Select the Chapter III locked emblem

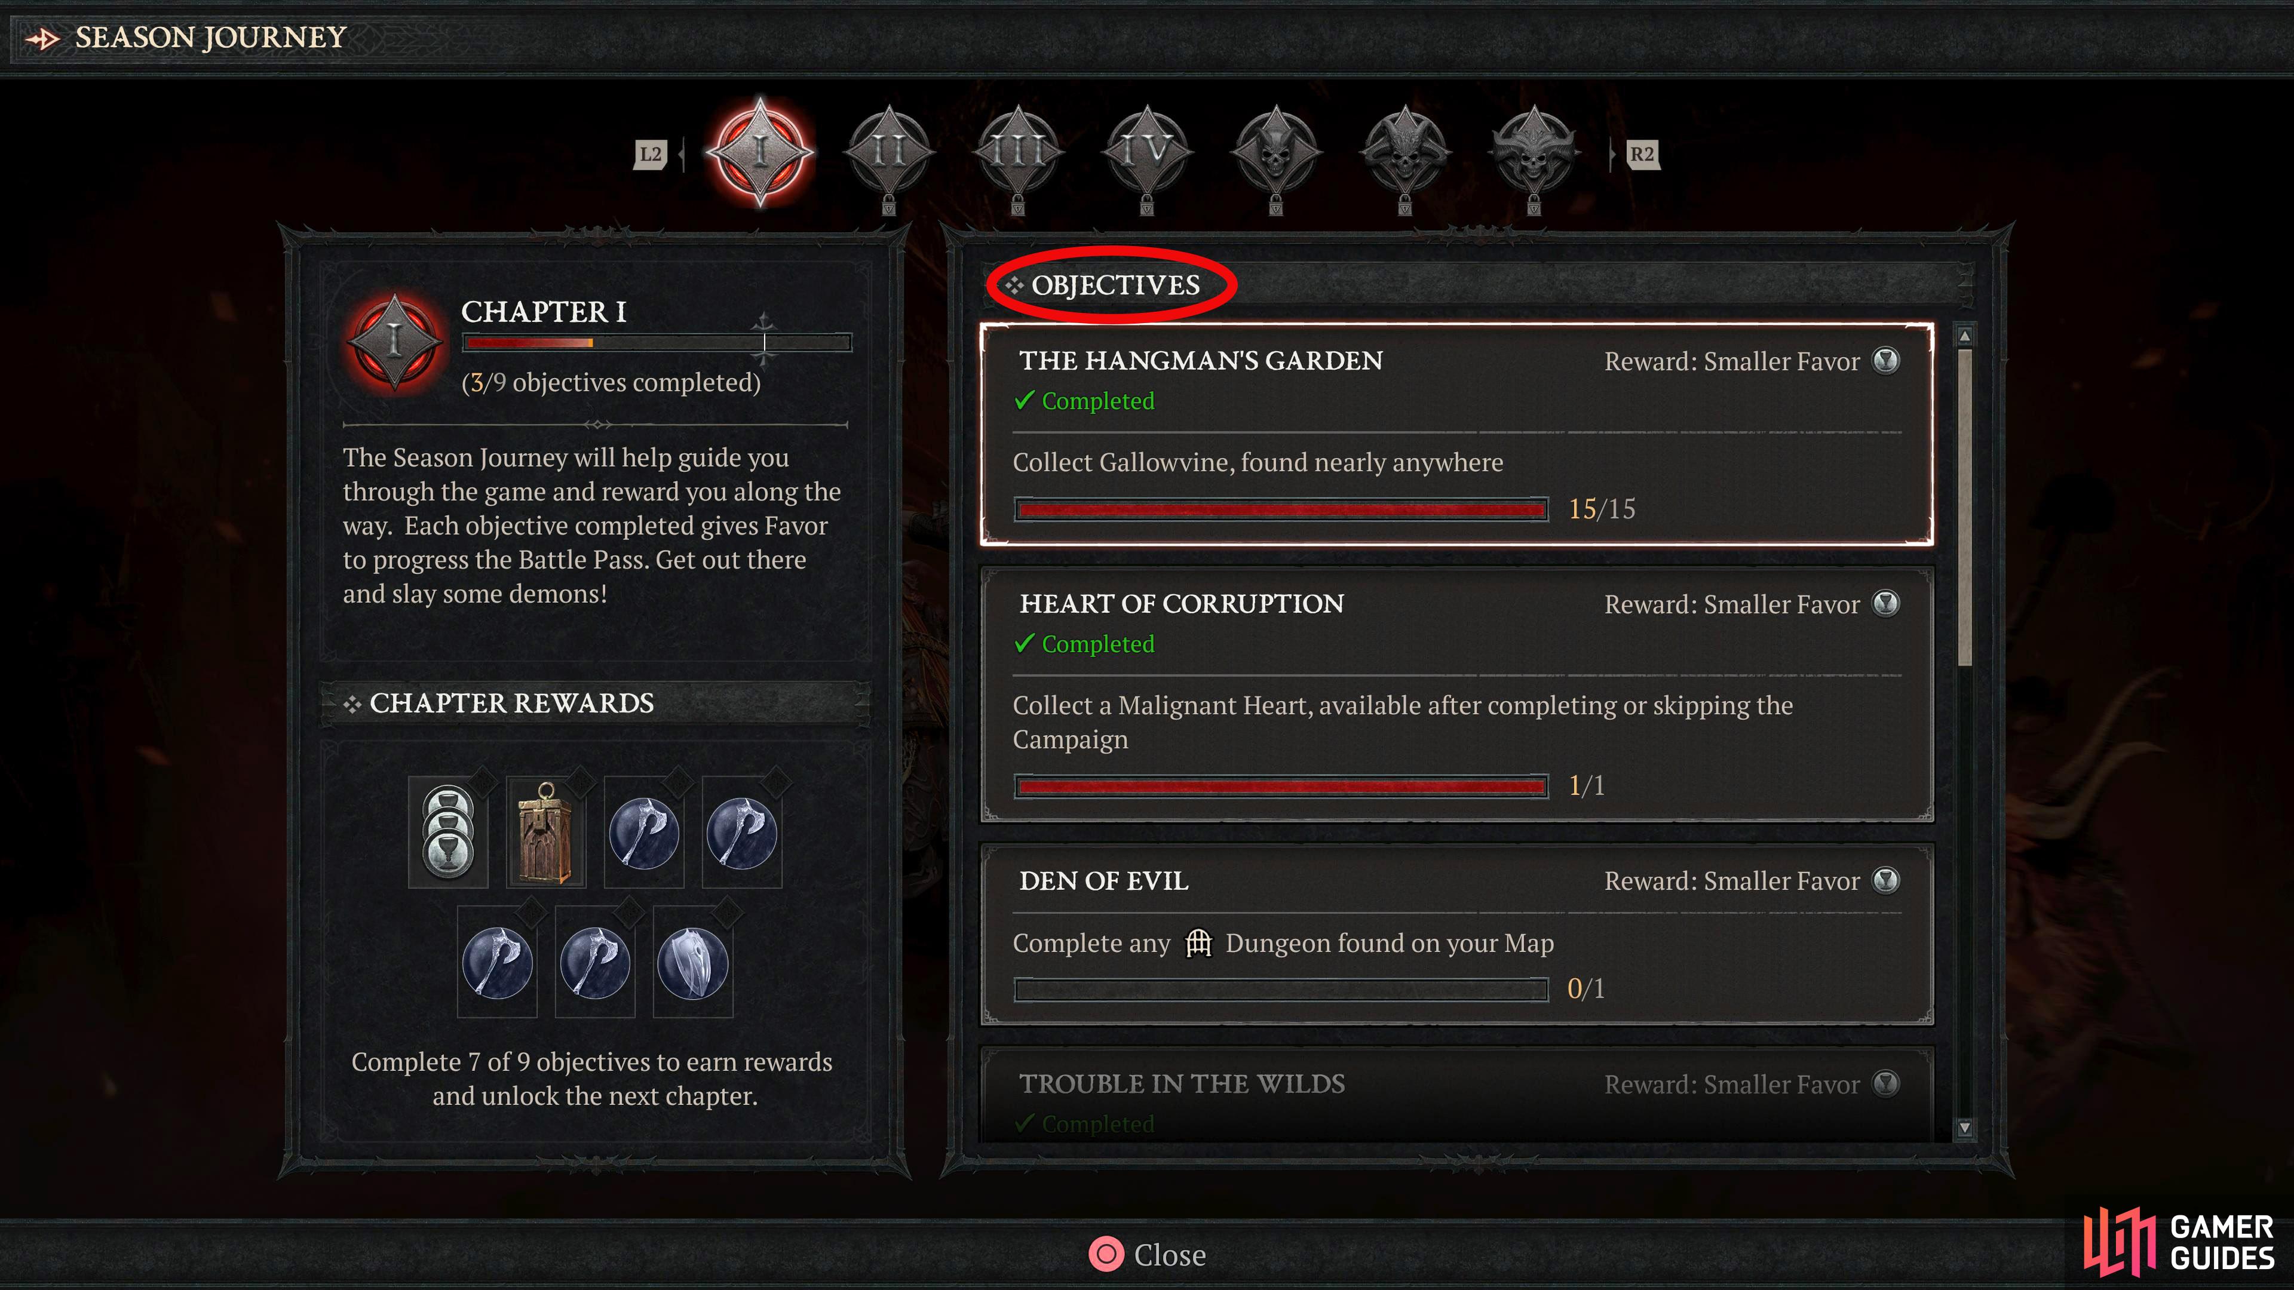[1018, 153]
